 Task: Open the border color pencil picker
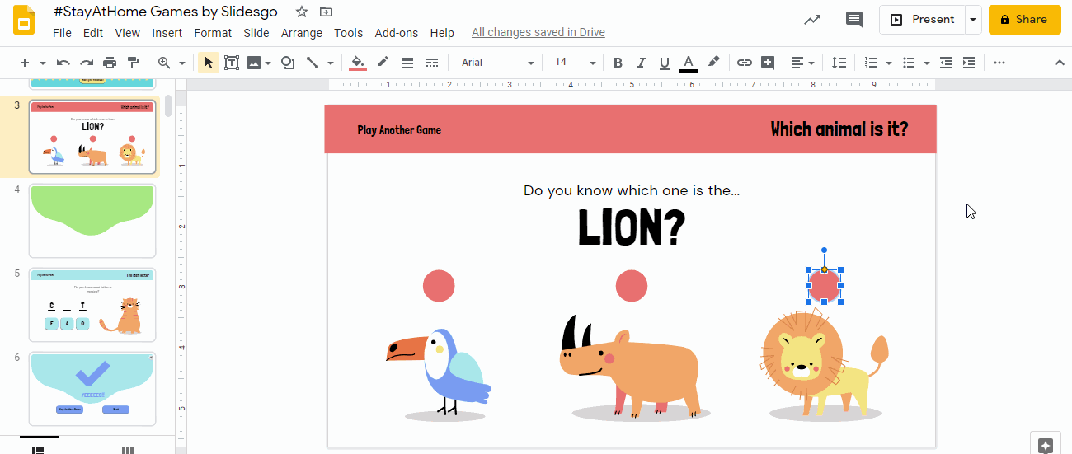pos(383,63)
